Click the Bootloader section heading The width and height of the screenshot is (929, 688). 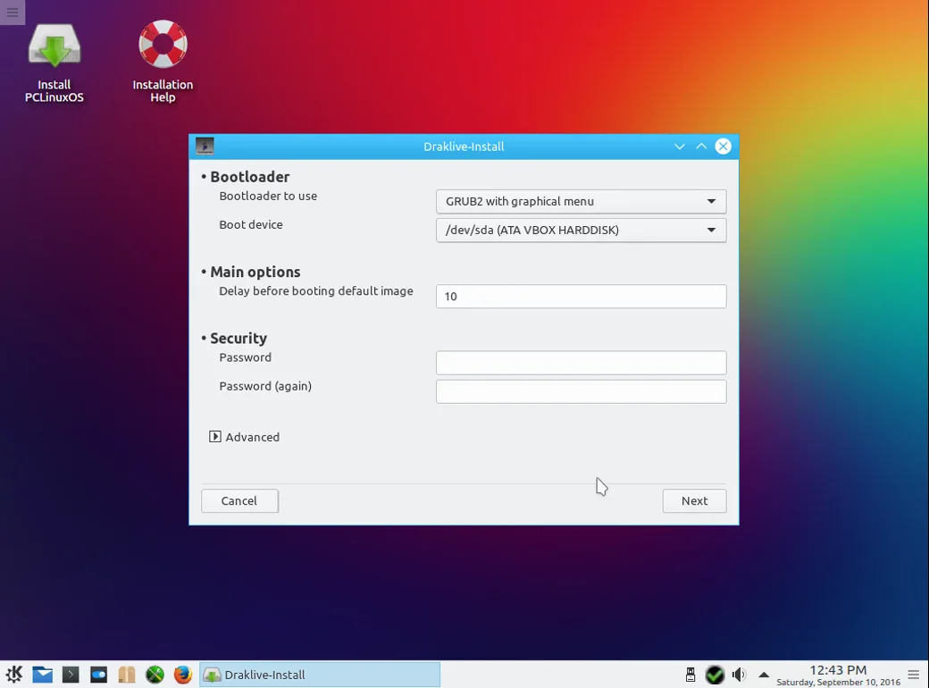pos(249,177)
